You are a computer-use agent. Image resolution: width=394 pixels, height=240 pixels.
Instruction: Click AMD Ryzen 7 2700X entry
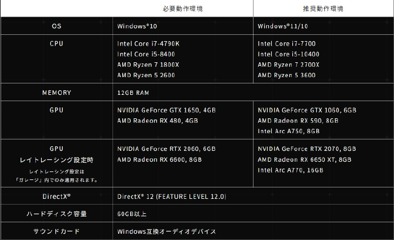click(x=288, y=65)
